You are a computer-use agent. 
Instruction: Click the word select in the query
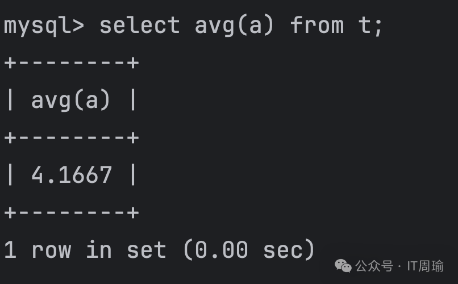[x=140, y=25]
